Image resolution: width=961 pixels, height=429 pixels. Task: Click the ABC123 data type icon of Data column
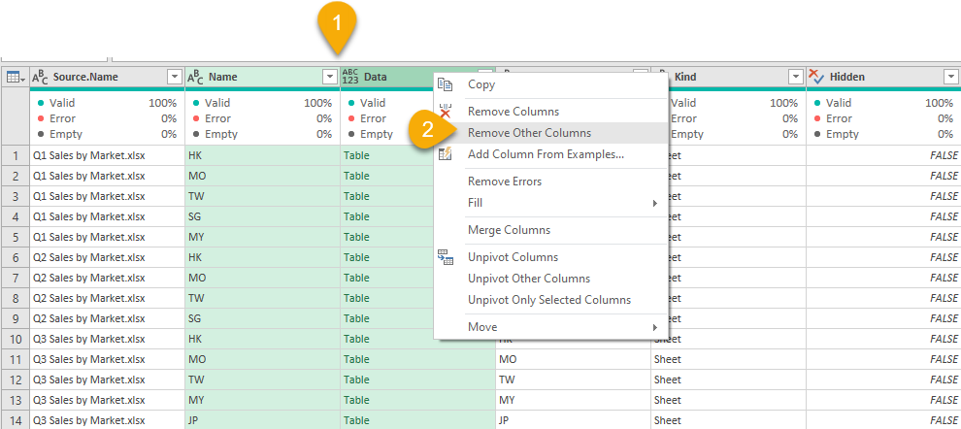point(350,77)
